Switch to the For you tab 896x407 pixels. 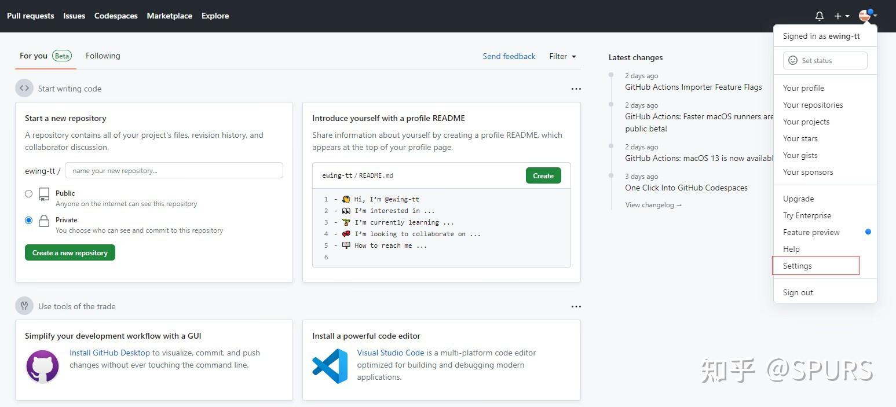[x=45, y=56]
